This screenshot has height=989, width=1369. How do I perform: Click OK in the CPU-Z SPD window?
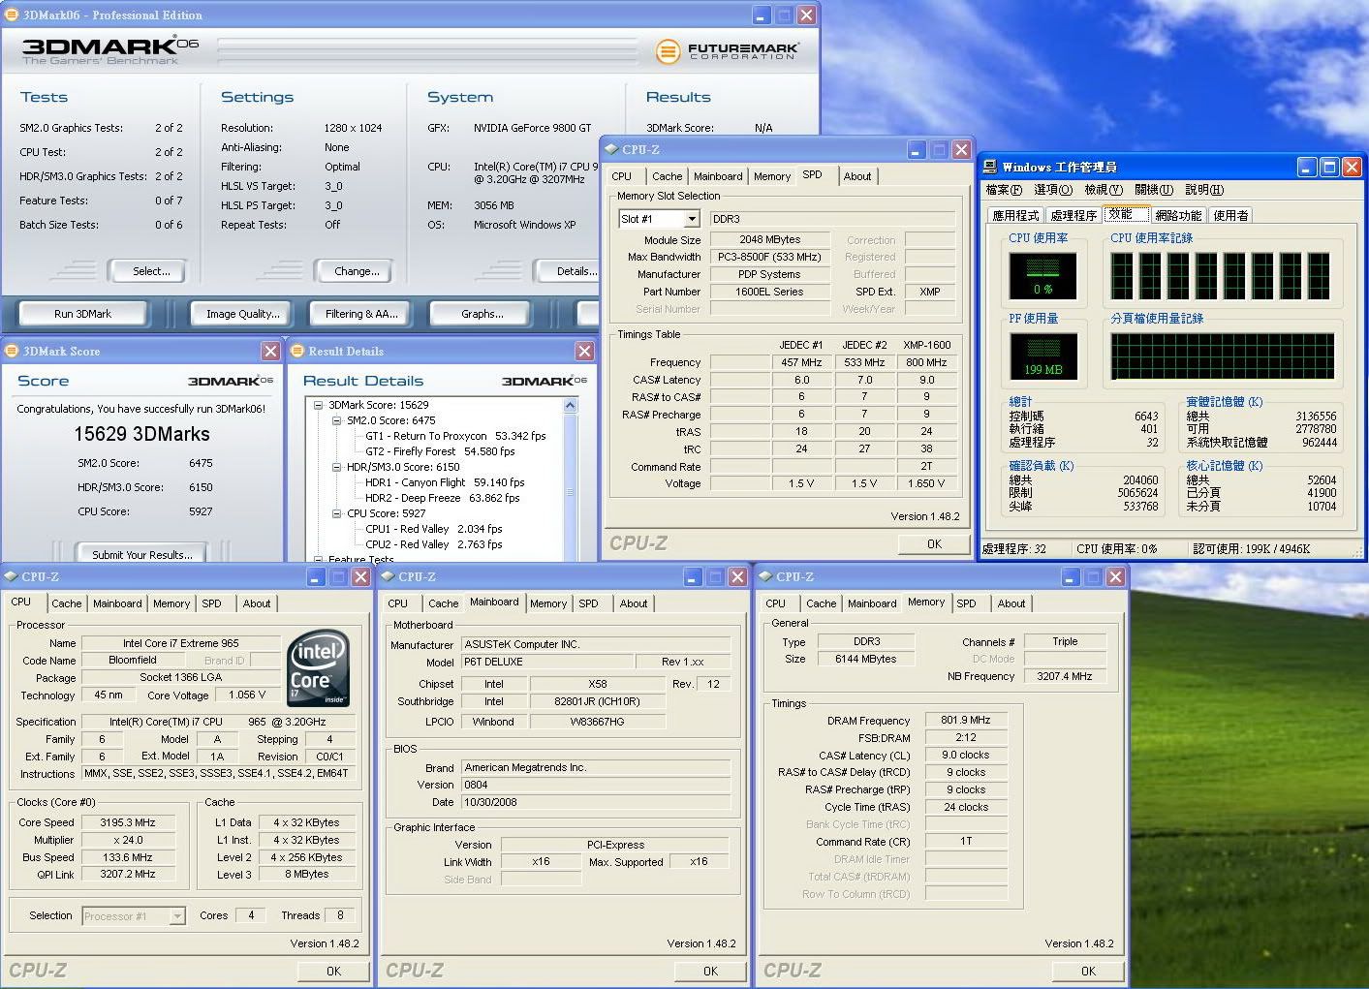point(934,543)
